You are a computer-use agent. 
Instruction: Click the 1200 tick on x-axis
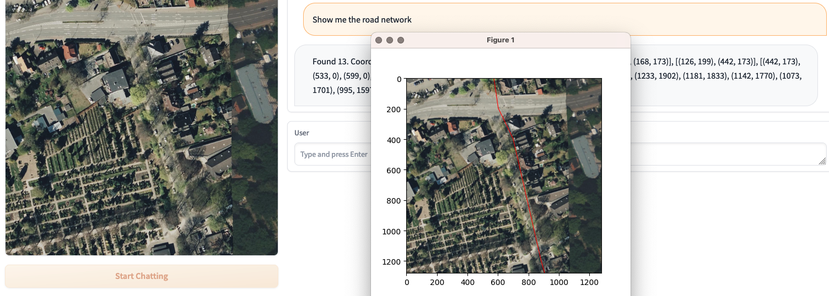(590, 282)
